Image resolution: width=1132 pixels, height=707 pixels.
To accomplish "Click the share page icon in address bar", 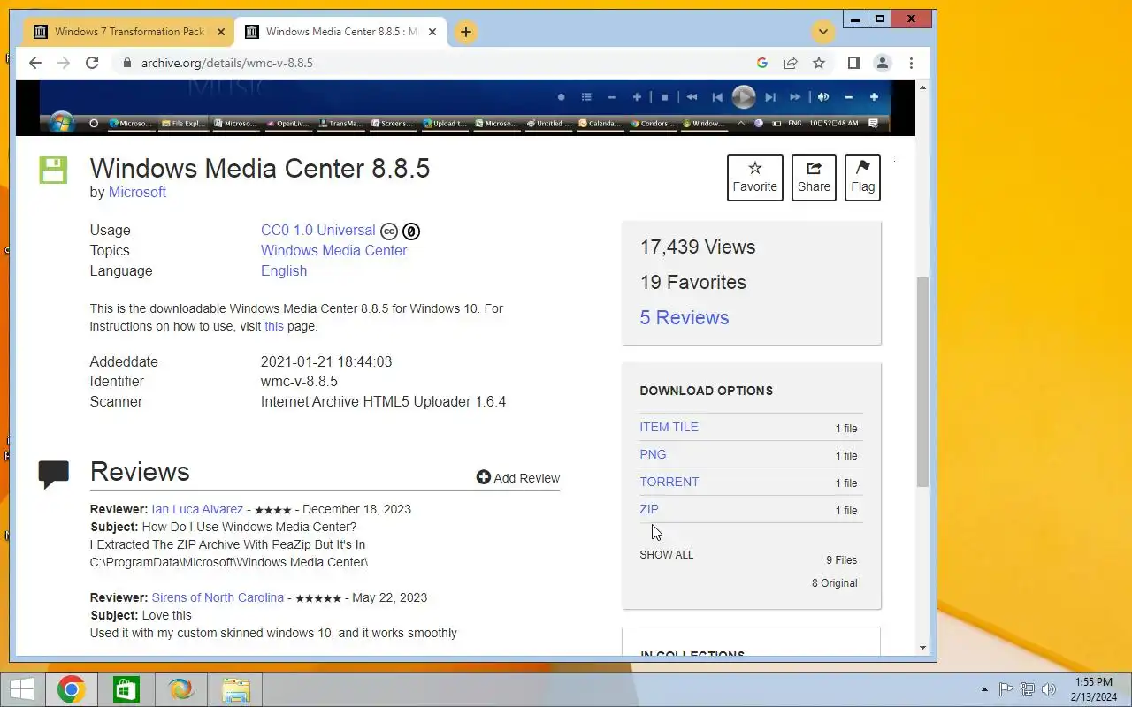I will tap(791, 63).
